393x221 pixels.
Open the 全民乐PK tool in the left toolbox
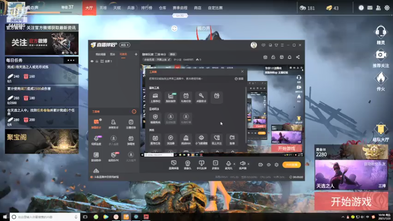(x=113, y=156)
